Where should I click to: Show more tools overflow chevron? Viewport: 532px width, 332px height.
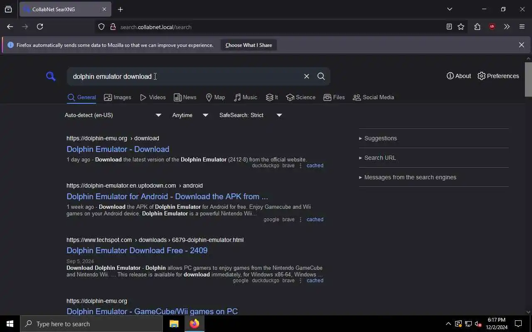coord(507,27)
